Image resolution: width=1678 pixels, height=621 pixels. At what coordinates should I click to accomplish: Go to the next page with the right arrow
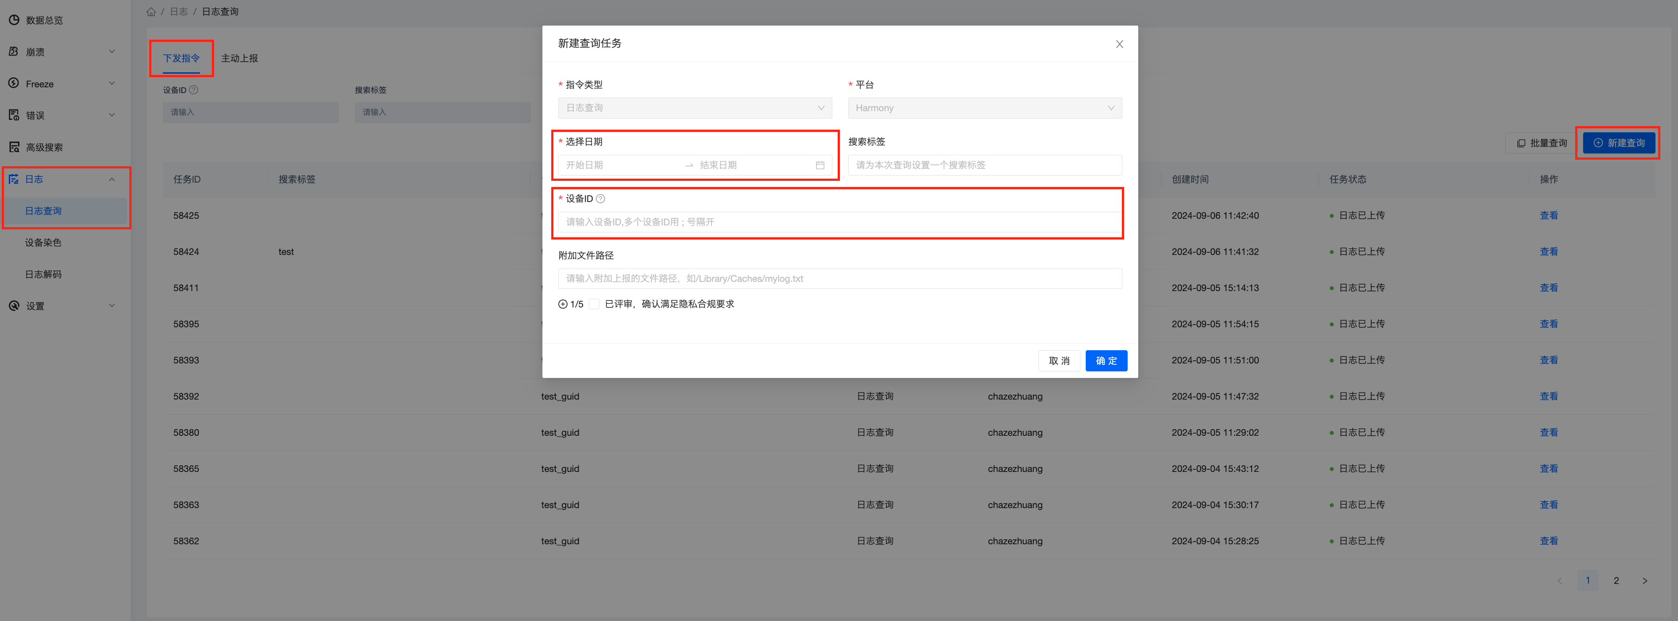pos(1645,580)
